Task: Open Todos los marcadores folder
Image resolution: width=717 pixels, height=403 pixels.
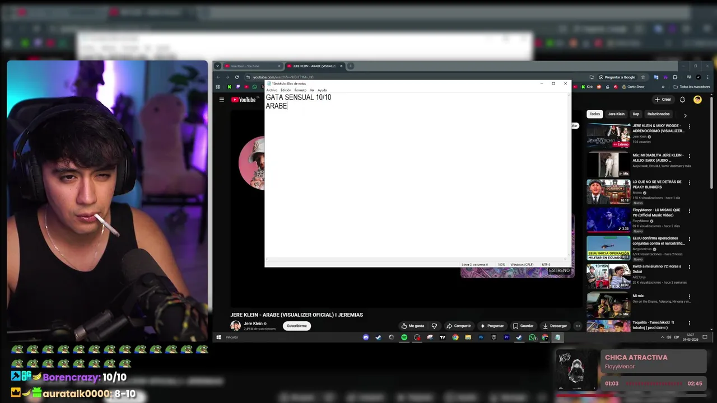Action: [x=692, y=87]
